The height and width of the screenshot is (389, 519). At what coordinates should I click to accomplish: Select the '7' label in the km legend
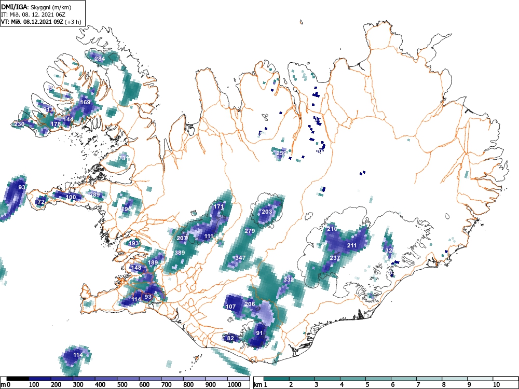[x=418, y=385]
